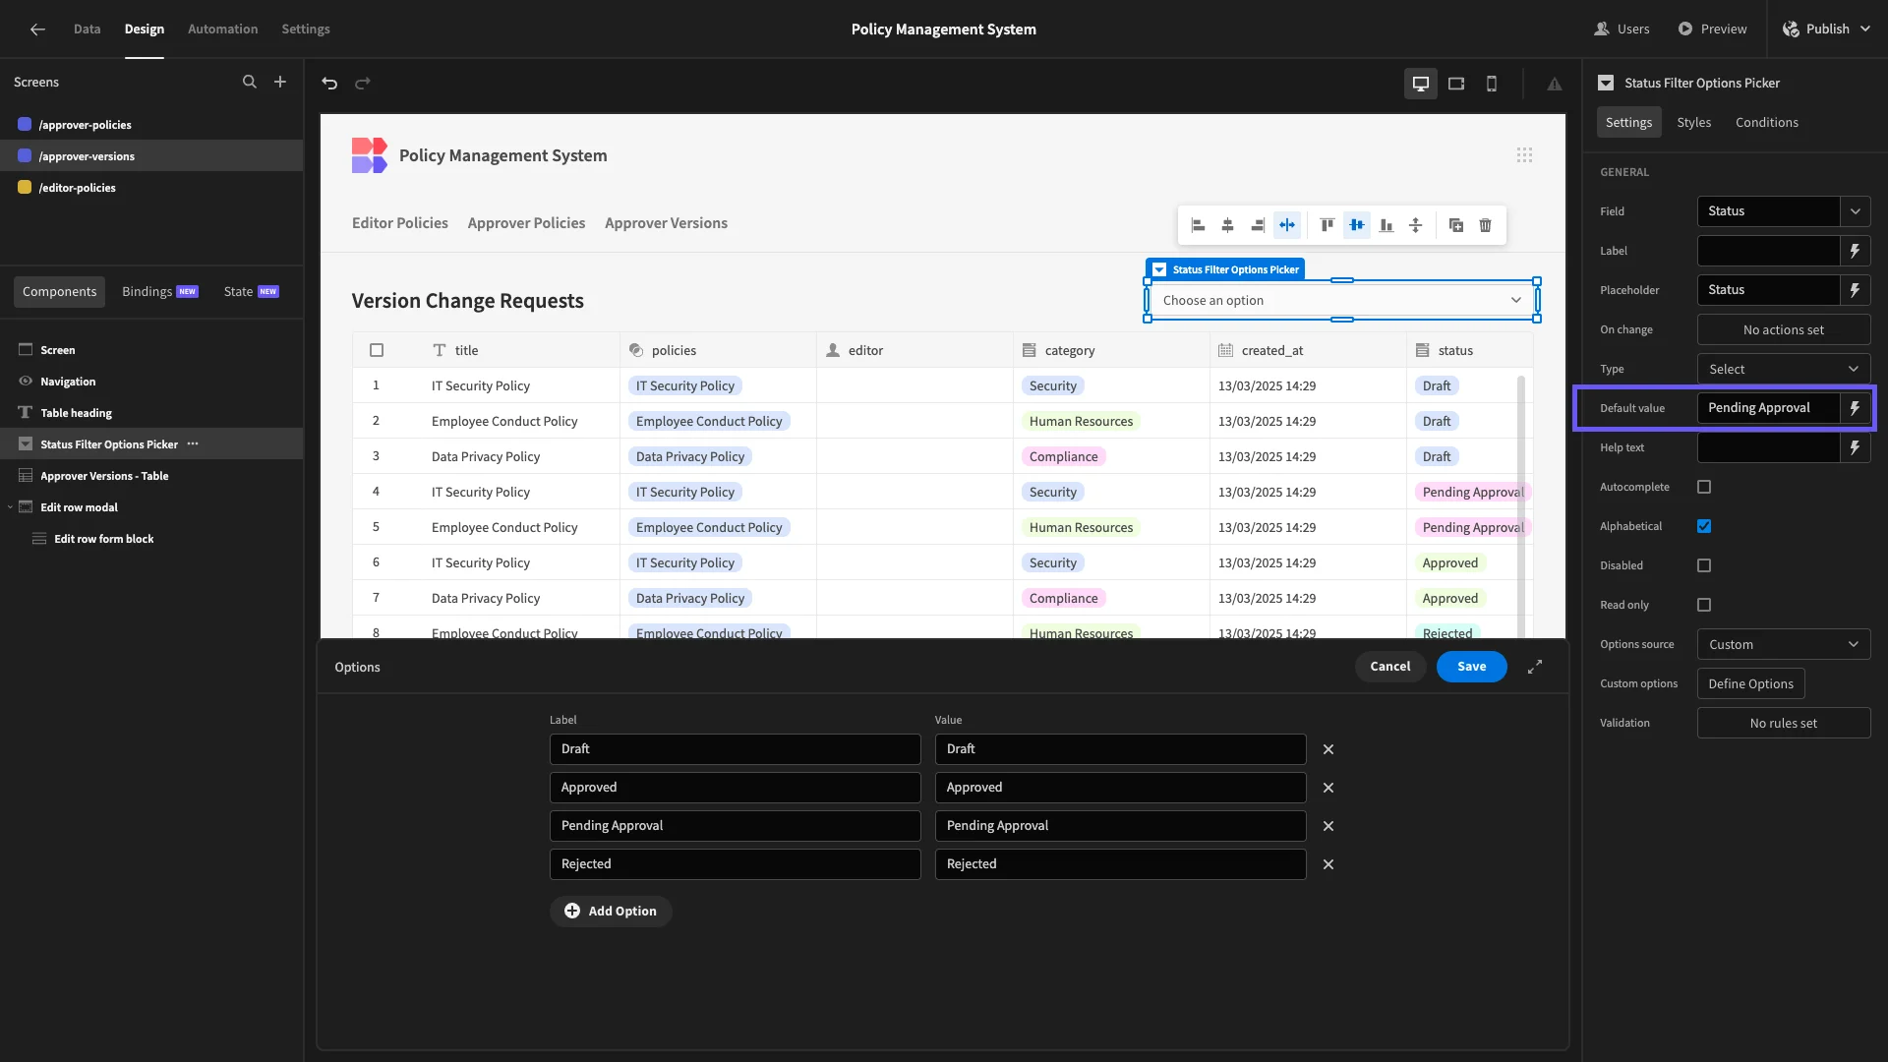Duplicate the selected component
Viewport: 1888px width, 1062px height.
[x=1456, y=225]
